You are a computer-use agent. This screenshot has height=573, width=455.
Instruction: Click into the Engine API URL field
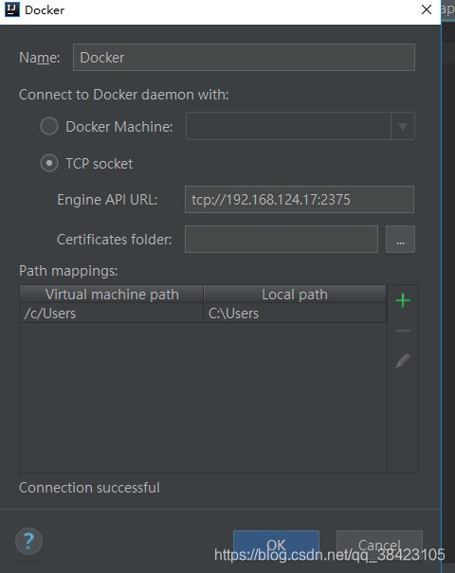point(300,200)
